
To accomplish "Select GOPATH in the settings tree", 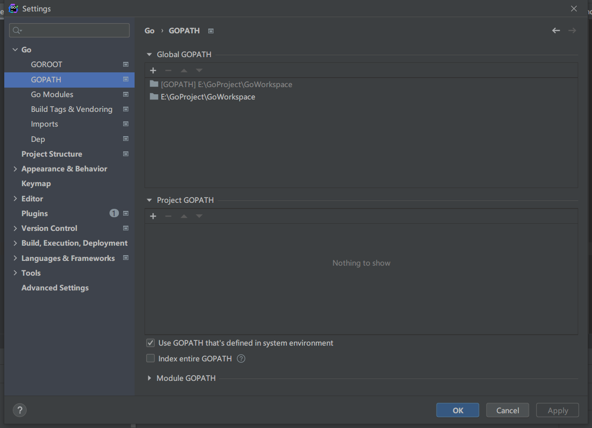I will tap(69, 80).
